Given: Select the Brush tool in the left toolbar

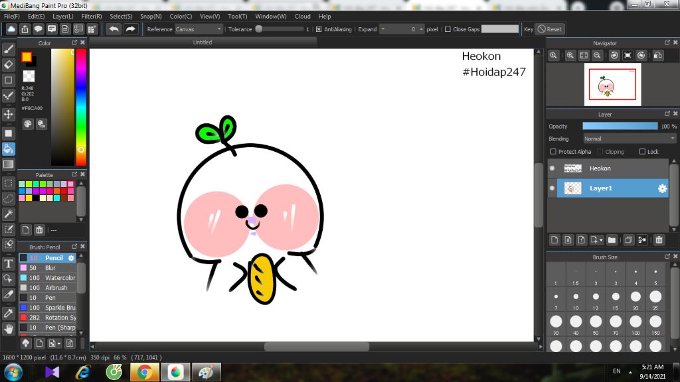Looking at the screenshot, I should point(8,49).
